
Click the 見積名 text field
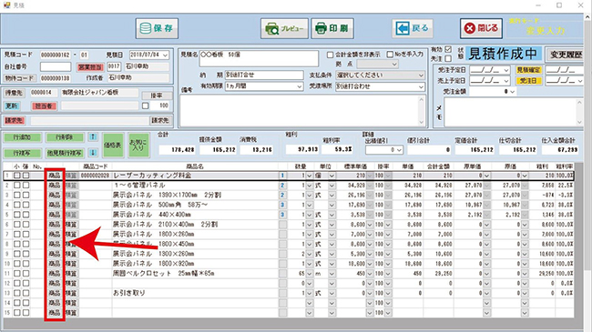point(259,58)
